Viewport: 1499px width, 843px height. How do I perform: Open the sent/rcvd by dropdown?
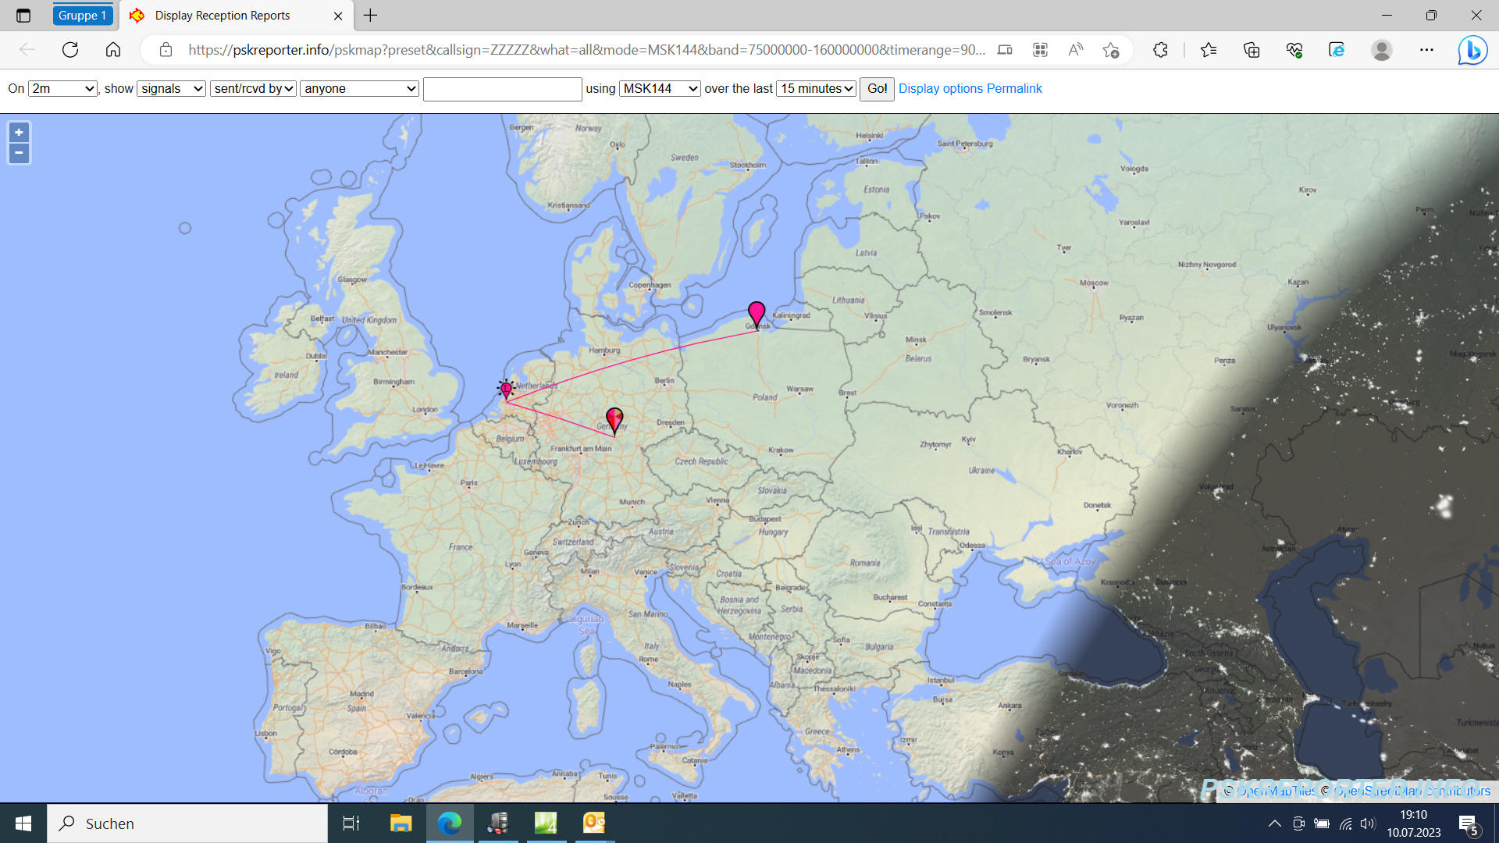pos(253,89)
